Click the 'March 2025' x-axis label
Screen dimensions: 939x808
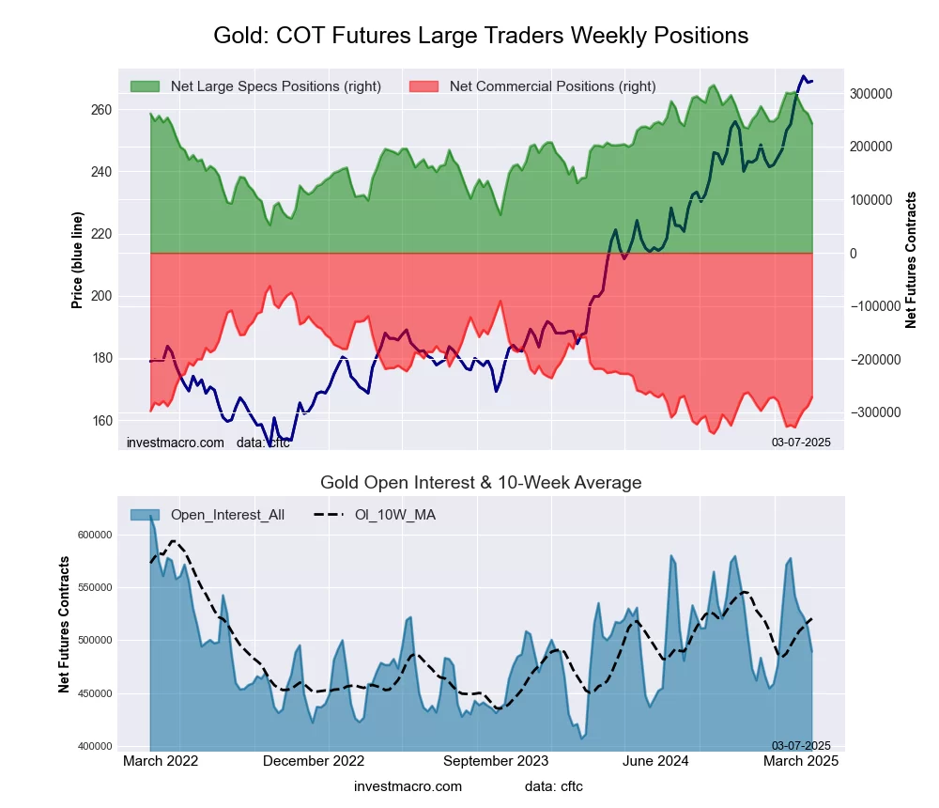coord(801,761)
